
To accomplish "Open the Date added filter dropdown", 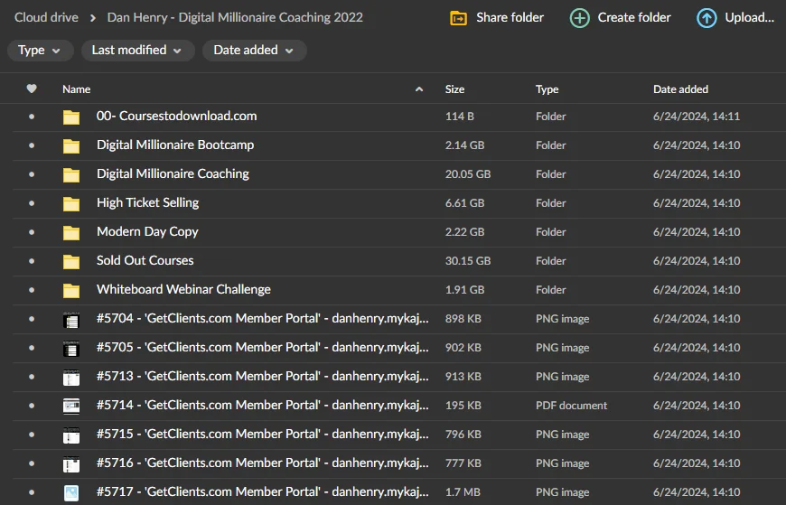I will click(254, 51).
